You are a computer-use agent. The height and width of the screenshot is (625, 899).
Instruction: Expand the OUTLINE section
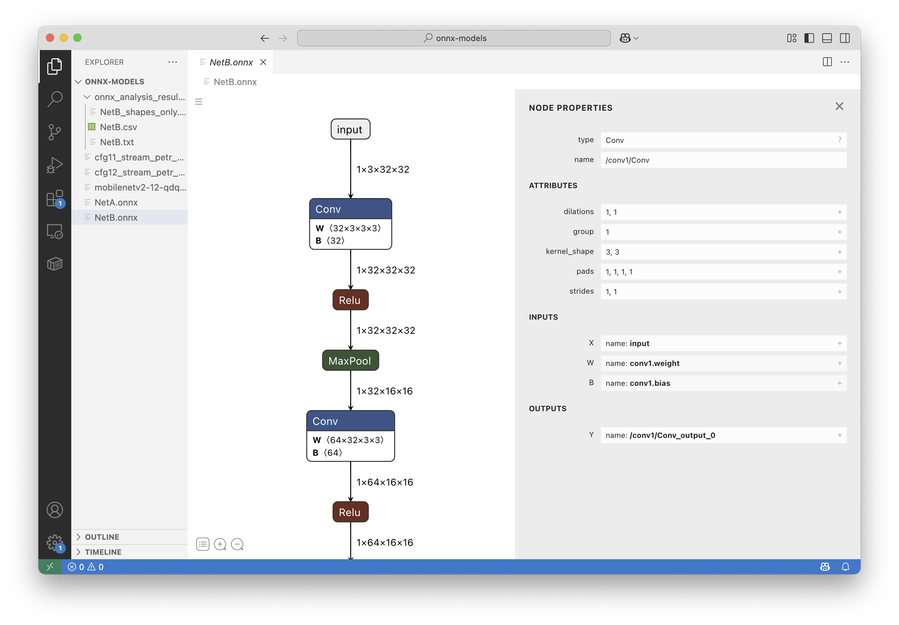pyautogui.click(x=102, y=537)
